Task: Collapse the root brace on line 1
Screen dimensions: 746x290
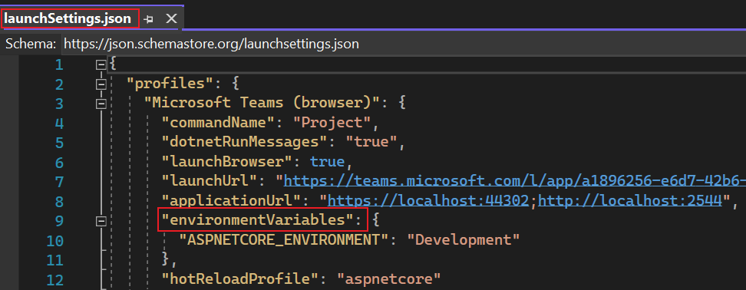Action: (101, 64)
